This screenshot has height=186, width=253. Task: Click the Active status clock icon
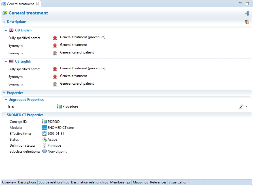44,140
